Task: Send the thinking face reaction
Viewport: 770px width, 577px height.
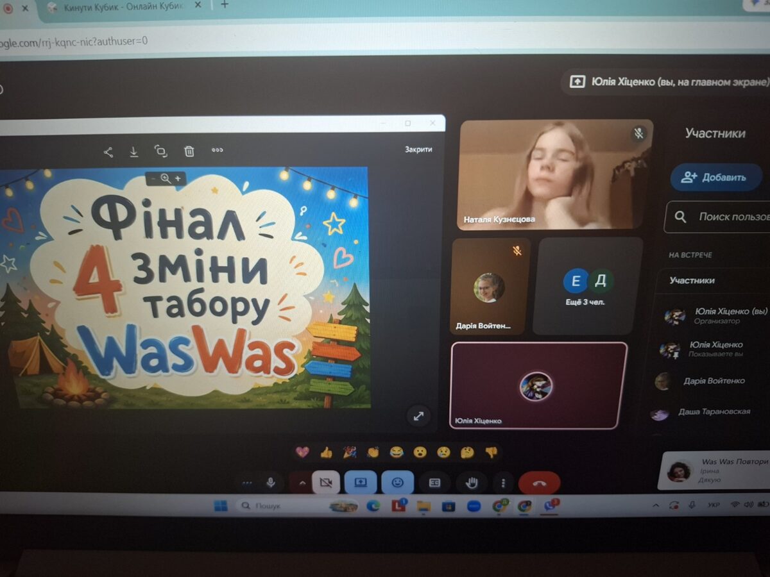Action: click(x=467, y=452)
